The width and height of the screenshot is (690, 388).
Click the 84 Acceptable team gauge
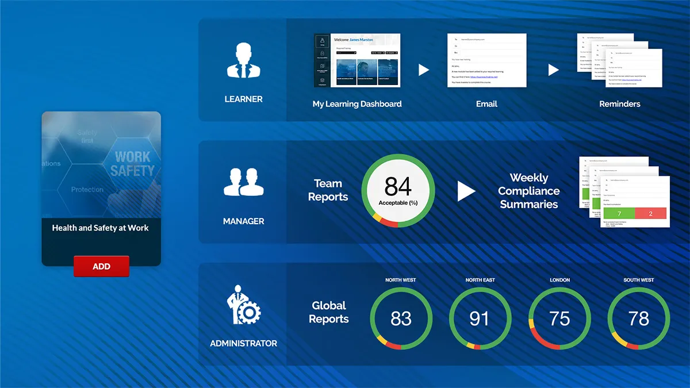(x=398, y=190)
